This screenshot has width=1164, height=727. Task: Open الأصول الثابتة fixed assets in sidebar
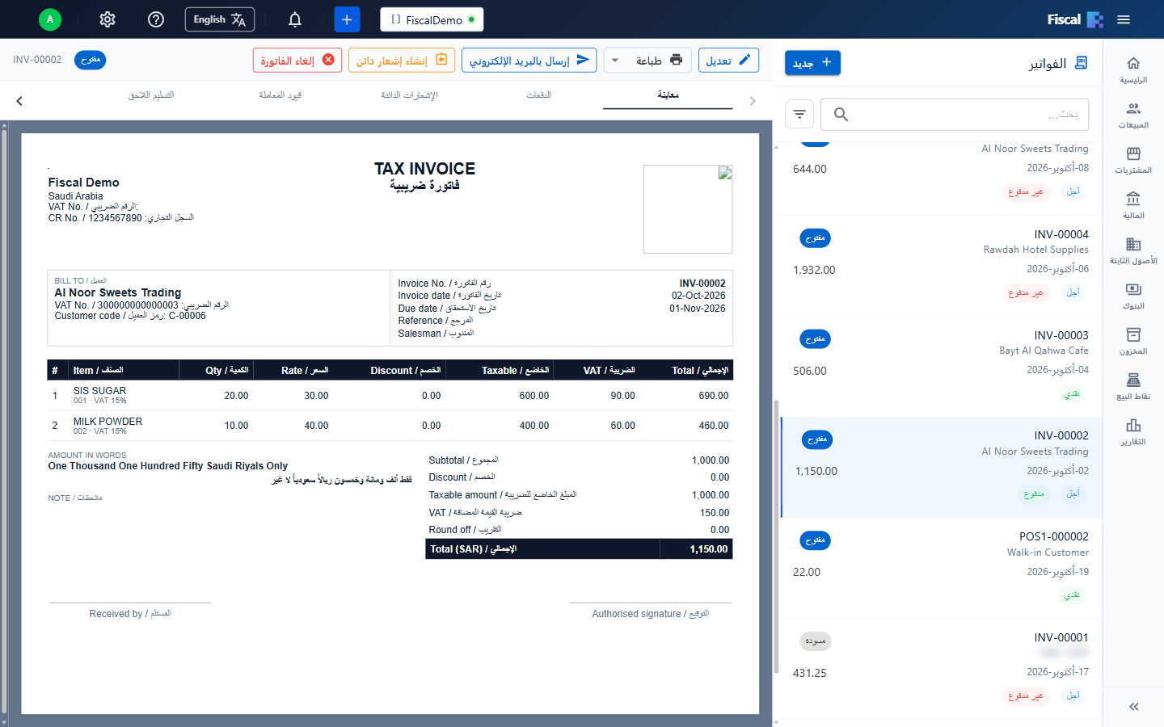(1133, 250)
